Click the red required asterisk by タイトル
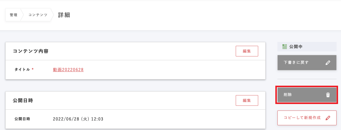341x130 pixels. point(33,69)
